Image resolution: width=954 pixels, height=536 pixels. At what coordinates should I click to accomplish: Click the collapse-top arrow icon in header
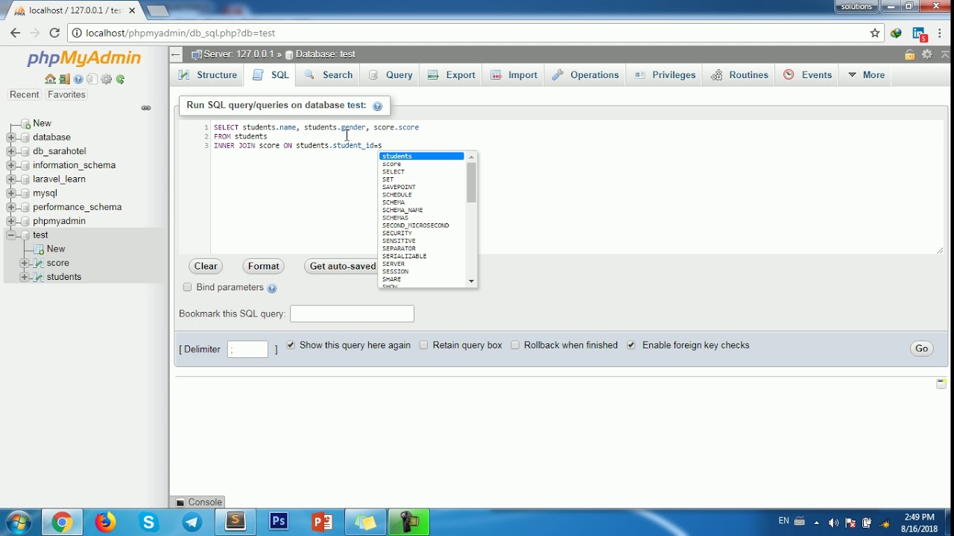click(945, 54)
